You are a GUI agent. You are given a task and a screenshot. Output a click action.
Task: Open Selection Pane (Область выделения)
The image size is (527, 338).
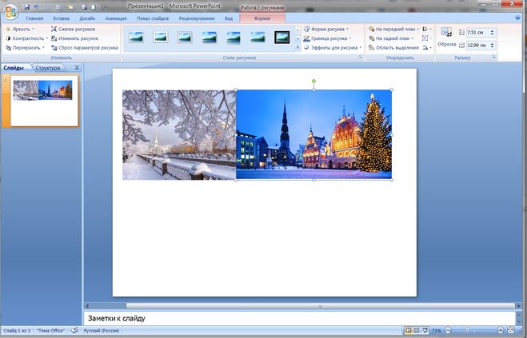(x=393, y=48)
